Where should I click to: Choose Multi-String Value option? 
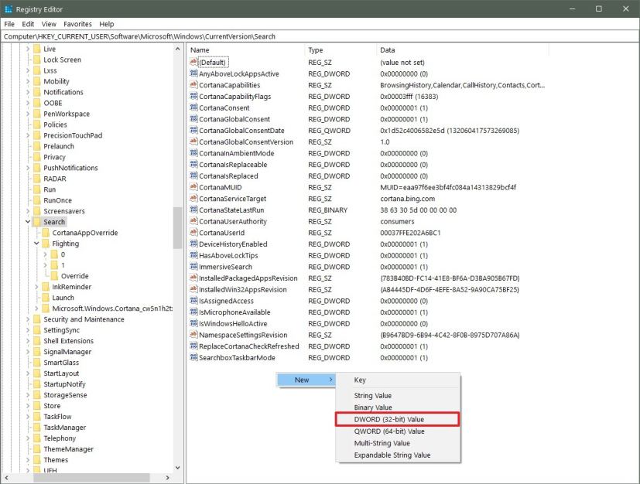(x=398, y=443)
